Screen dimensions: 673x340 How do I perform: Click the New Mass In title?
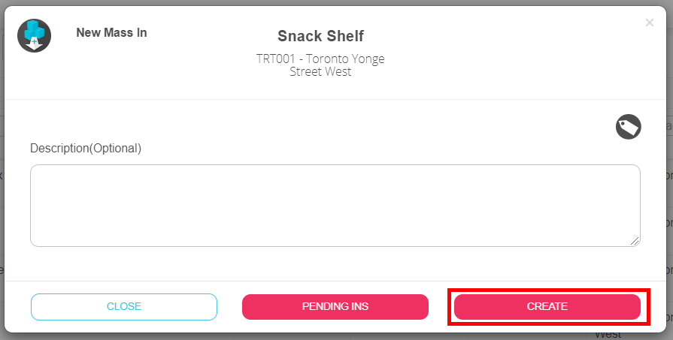point(111,32)
